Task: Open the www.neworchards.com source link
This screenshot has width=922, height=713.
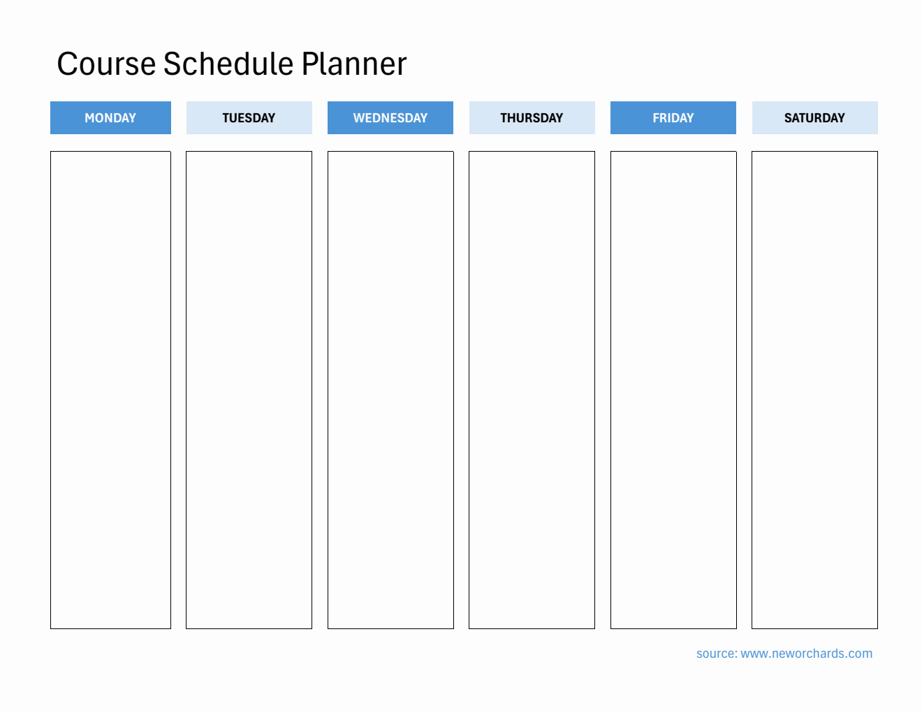Action: (806, 654)
